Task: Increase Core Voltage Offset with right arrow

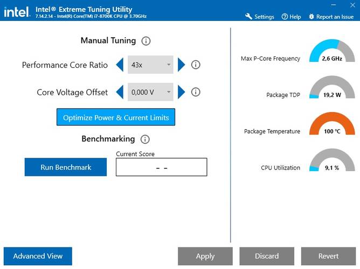Action: click(x=182, y=92)
